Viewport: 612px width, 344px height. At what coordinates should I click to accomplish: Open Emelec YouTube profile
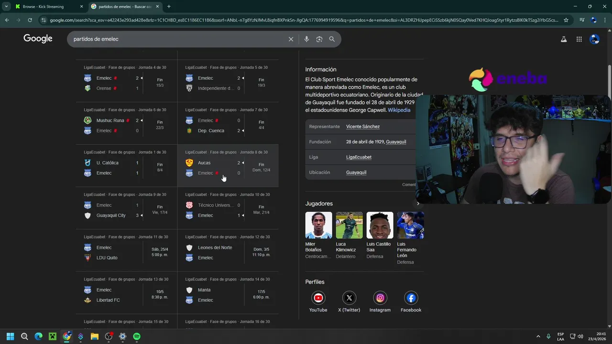click(x=318, y=298)
